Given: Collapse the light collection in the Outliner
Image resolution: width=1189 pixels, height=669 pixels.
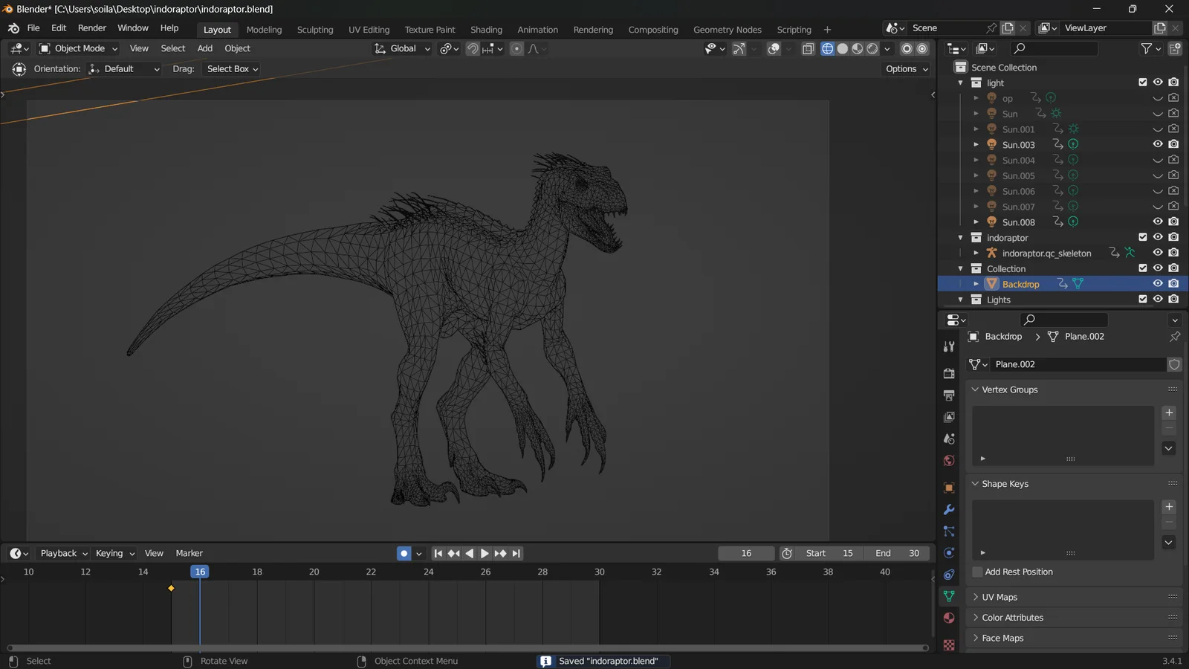Looking at the screenshot, I should 960,83.
